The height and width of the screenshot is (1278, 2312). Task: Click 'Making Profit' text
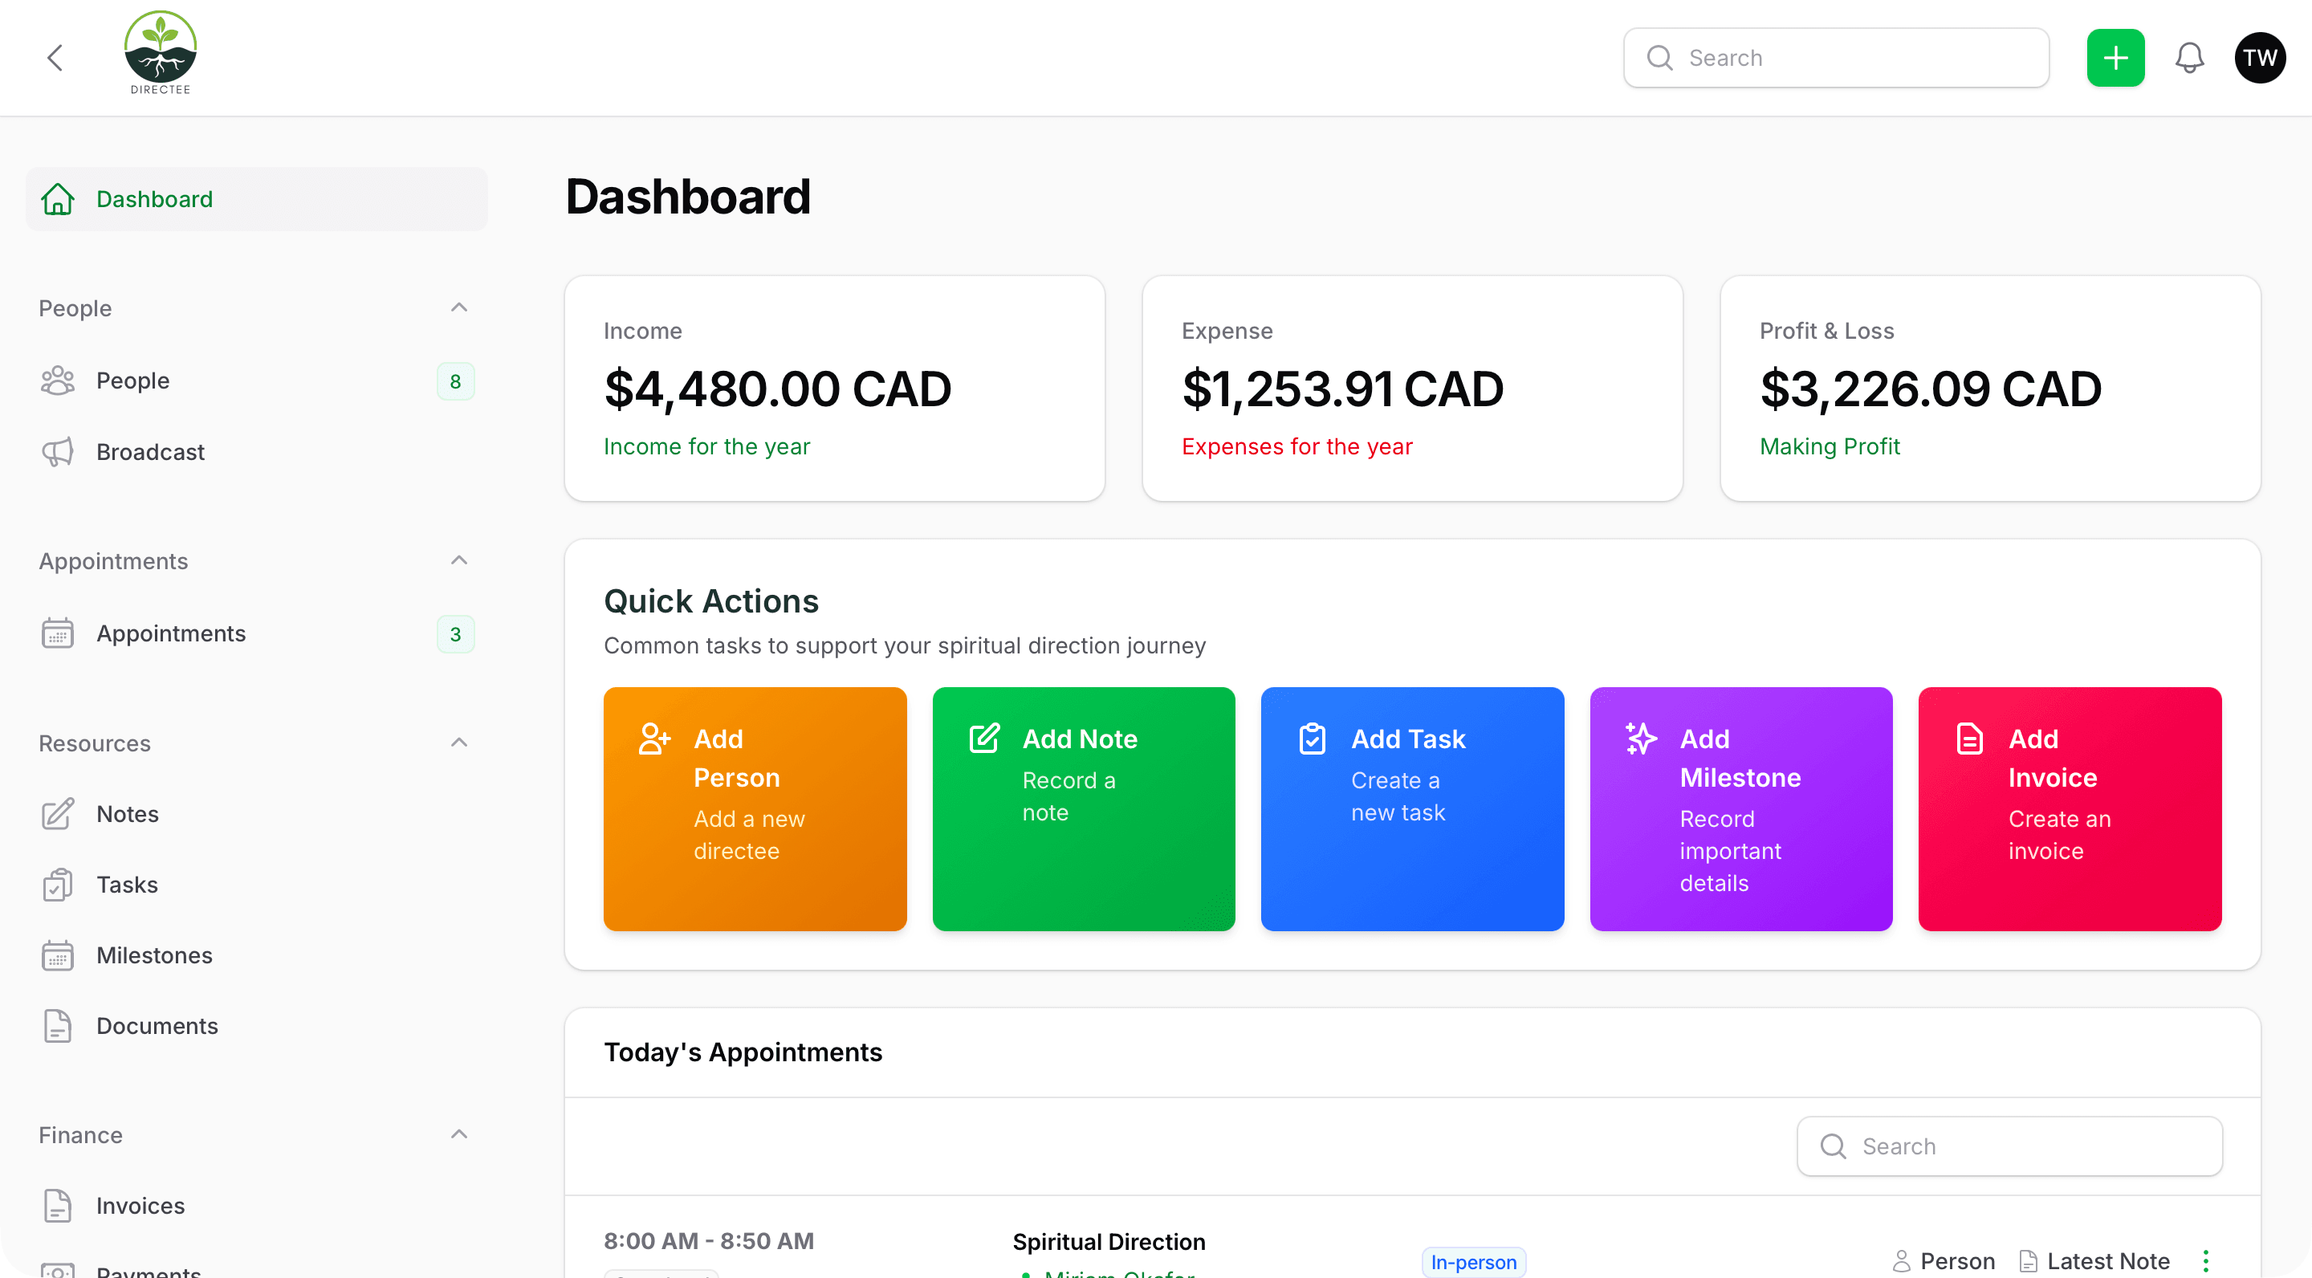(x=1830, y=447)
